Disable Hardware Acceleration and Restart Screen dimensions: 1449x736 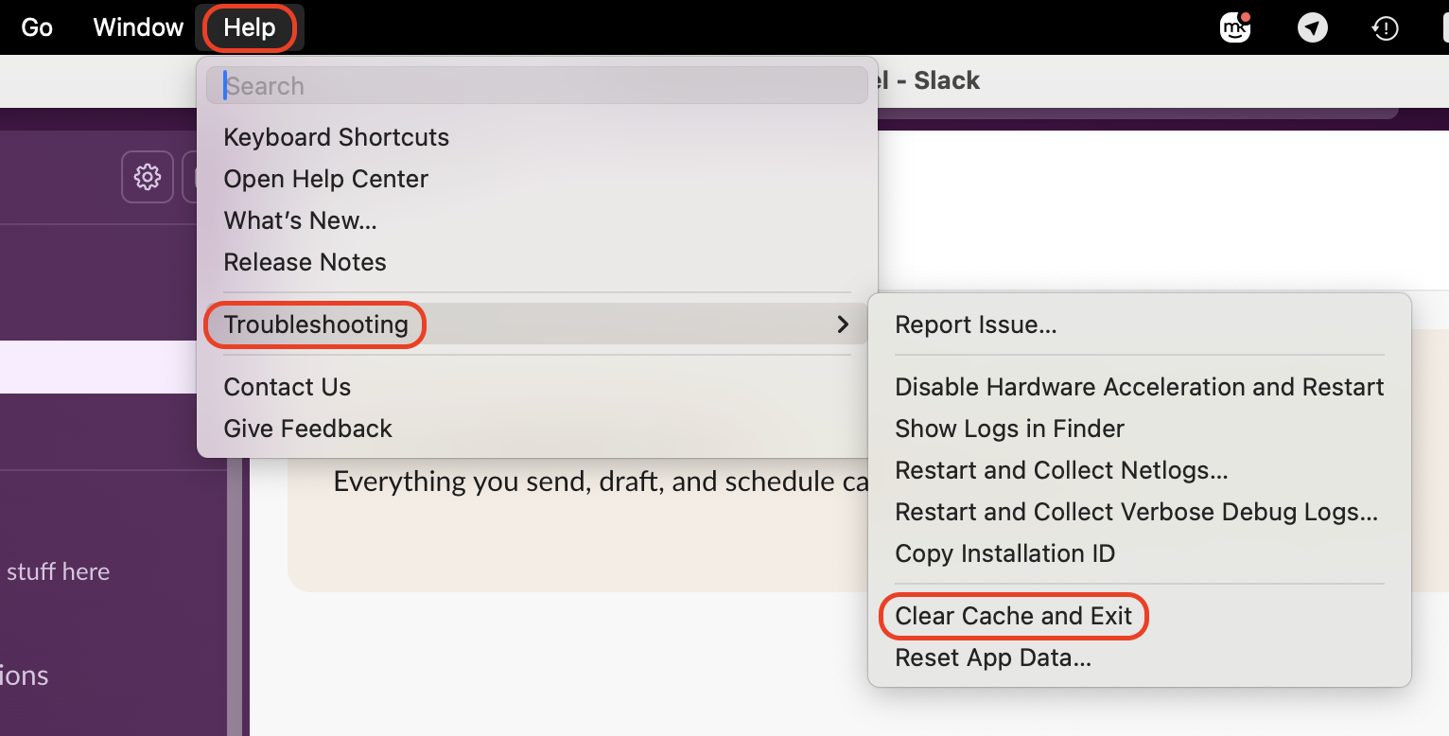click(x=1140, y=386)
